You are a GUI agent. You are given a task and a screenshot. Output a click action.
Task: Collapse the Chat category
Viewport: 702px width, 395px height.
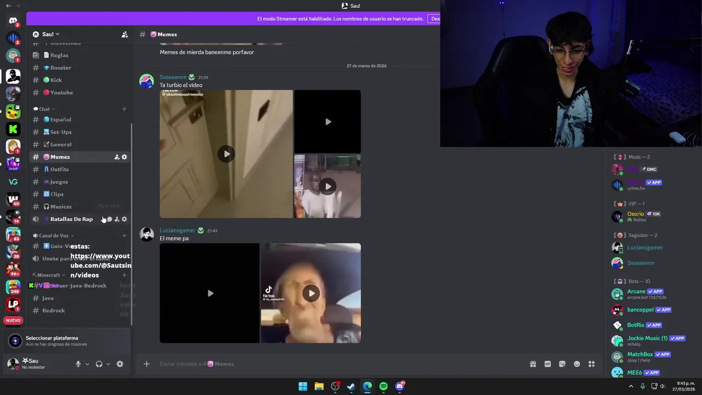click(x=44, y=109)
